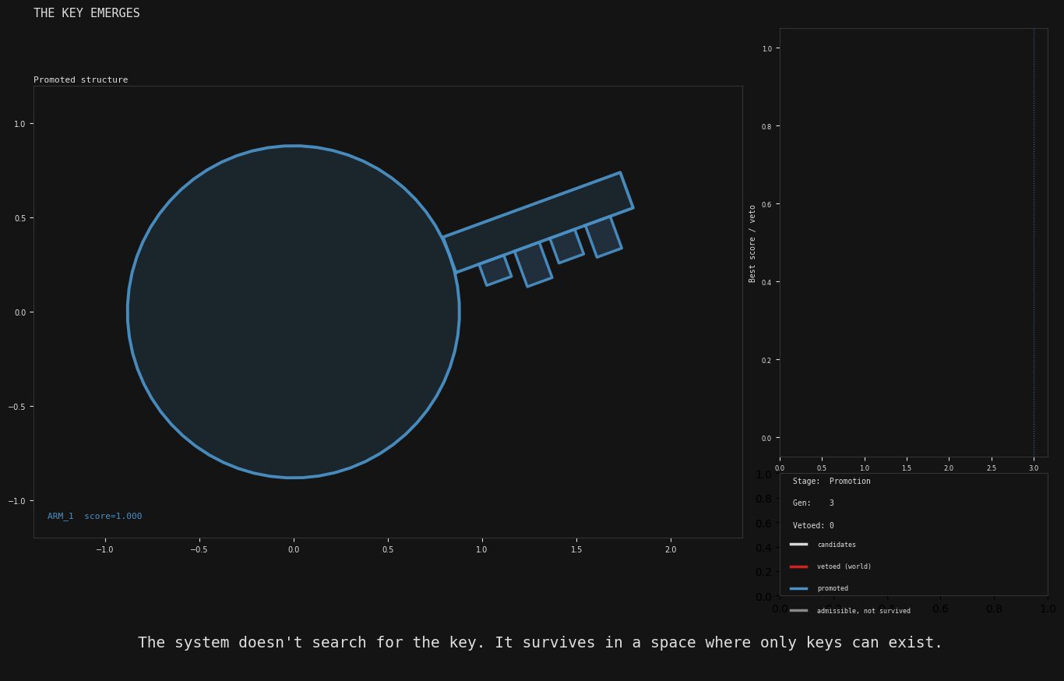This screenshot has height=681, width=1064.
Task: Select the 'Promoted structure' plot title
Action: click(80, 79)
